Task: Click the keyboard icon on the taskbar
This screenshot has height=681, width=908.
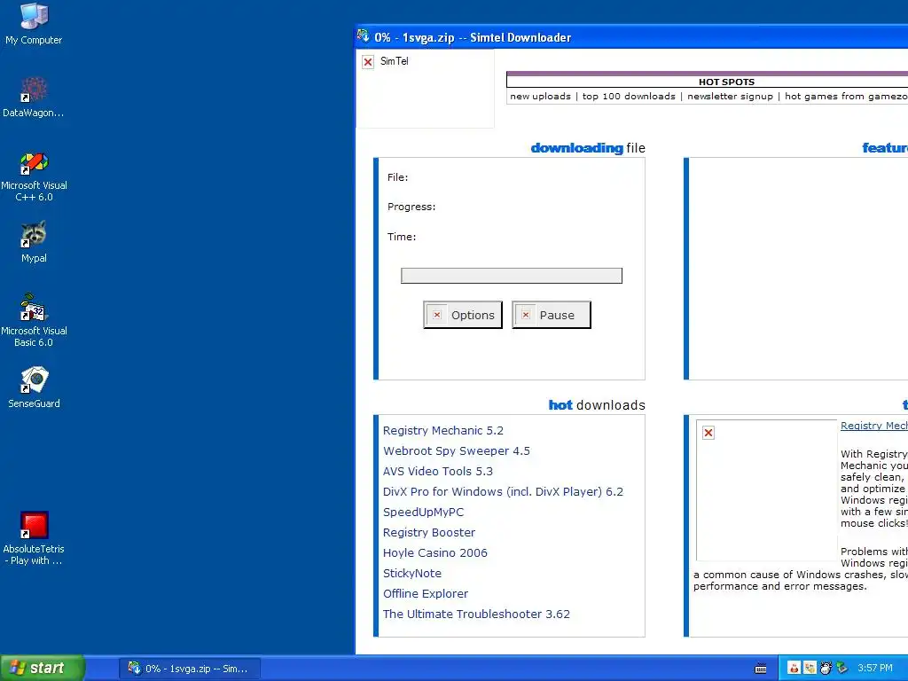Action: pos(761,669)
